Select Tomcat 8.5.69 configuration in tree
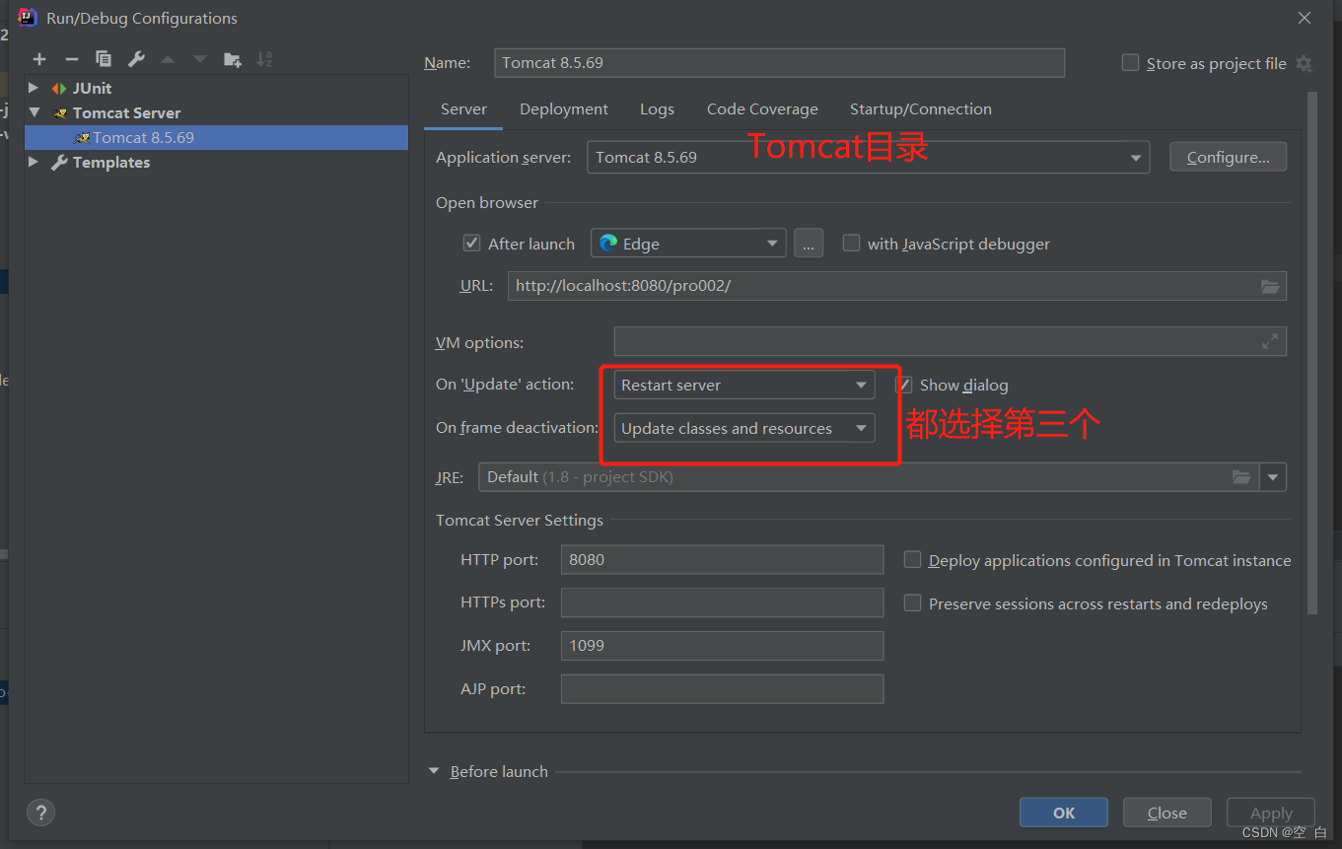 tap(216, 137)
